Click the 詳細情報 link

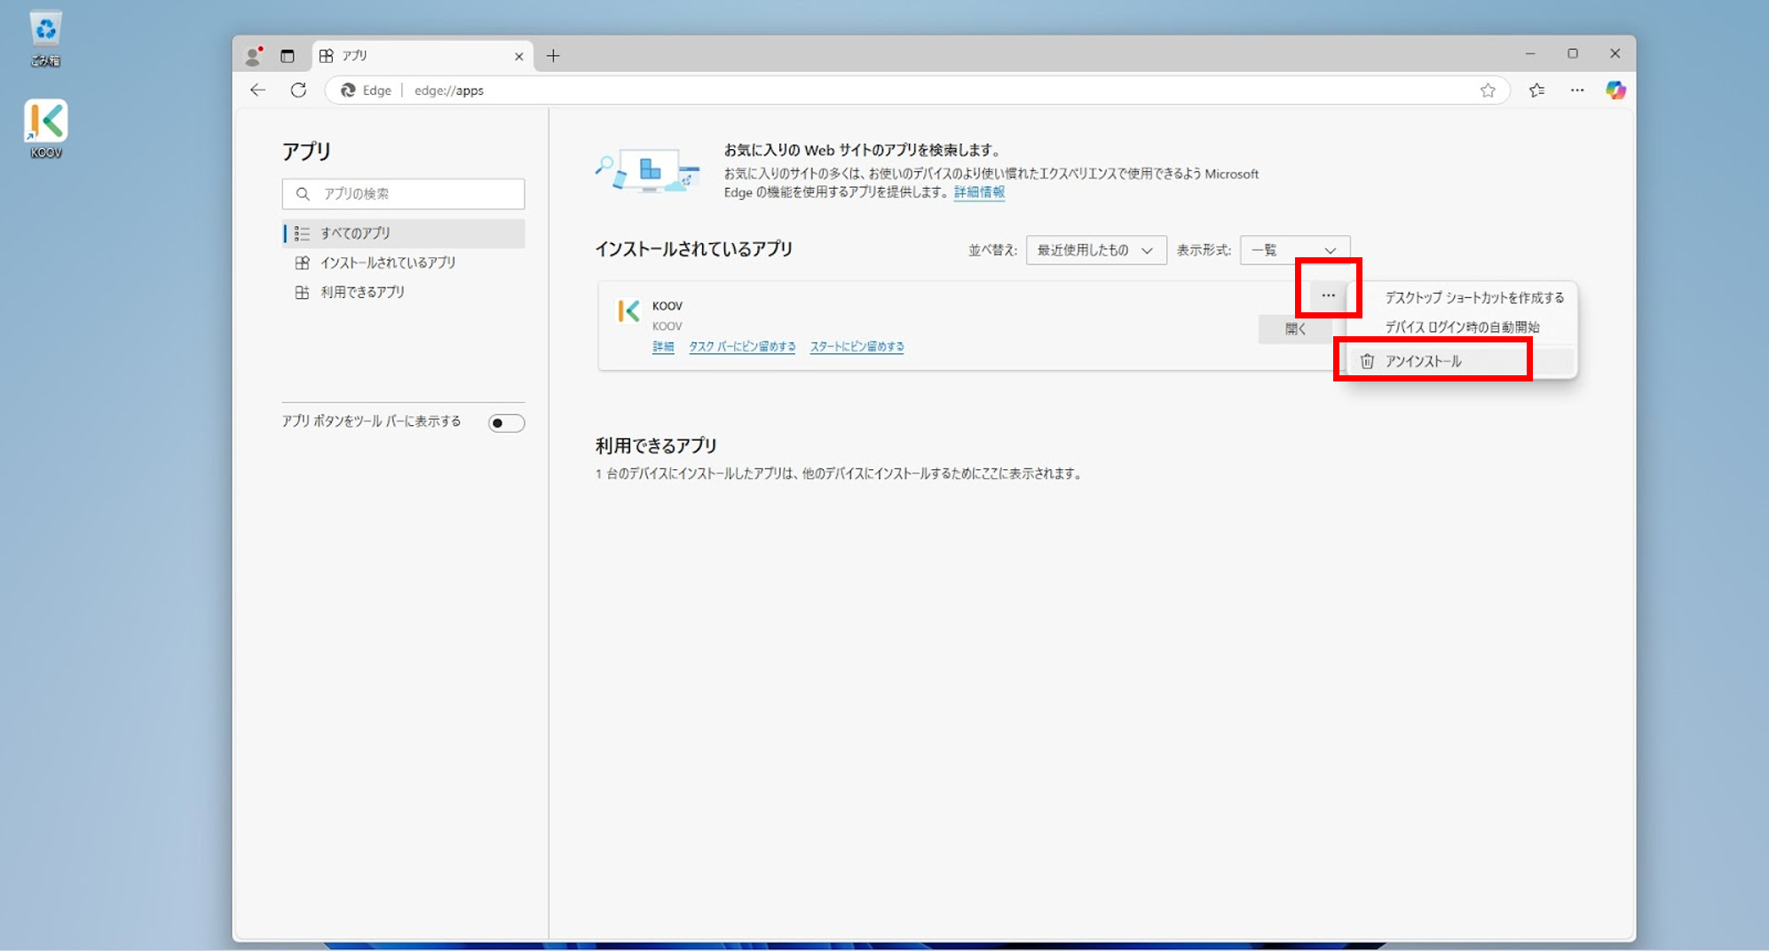point(978,192)
